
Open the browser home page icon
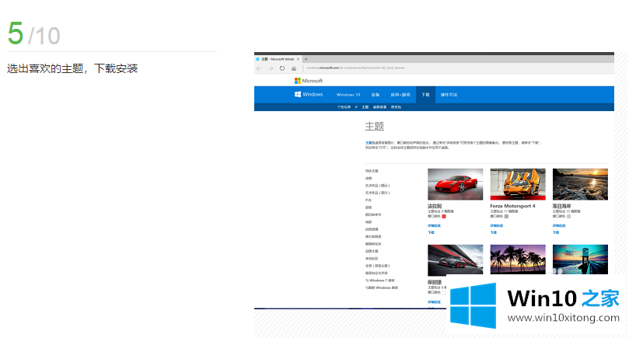[294, 68]
